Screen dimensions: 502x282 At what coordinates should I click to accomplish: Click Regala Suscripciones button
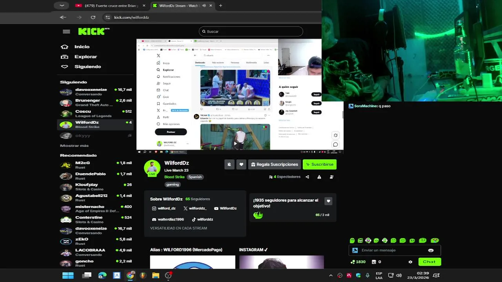click(274, 164)
